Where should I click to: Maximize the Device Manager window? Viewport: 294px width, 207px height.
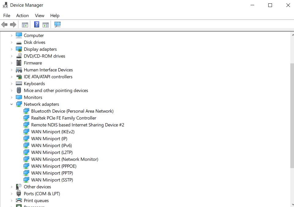270,5
